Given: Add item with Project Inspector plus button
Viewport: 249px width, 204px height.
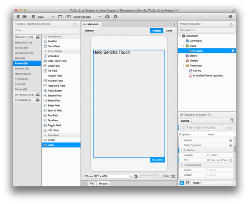Looking at the screenshot, I should 231,24.
